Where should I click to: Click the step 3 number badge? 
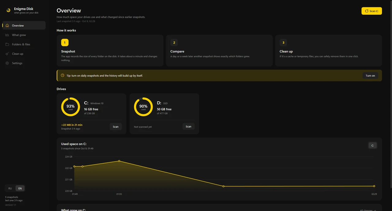click(x=283, y=43)
